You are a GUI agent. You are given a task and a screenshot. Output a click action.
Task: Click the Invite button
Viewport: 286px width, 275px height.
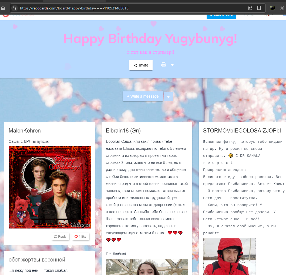coord(141,65)
